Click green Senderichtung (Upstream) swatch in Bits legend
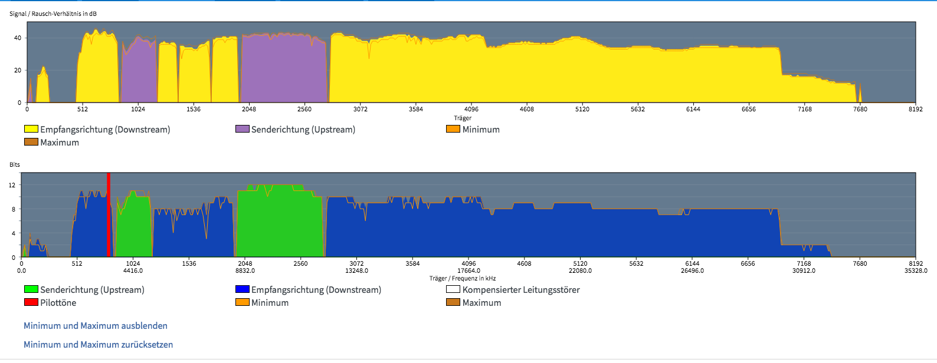The image size is (937, 363). (31, 289)
